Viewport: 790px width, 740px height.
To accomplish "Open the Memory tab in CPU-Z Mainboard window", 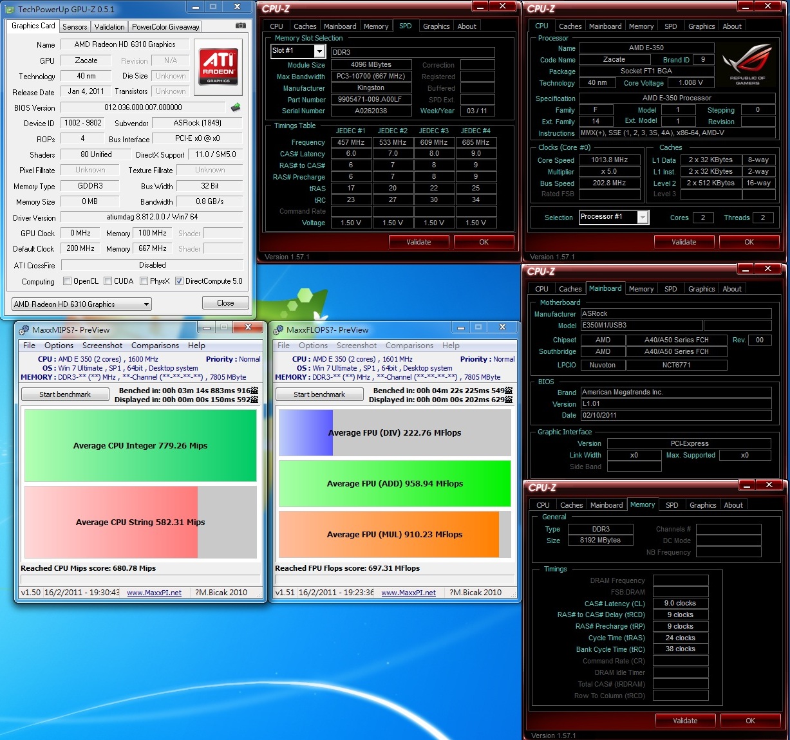I will tap(641, 289).
